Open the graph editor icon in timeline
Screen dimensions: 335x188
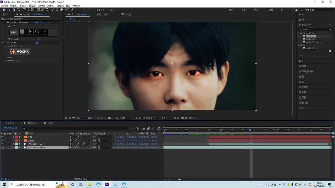point(159,128)
